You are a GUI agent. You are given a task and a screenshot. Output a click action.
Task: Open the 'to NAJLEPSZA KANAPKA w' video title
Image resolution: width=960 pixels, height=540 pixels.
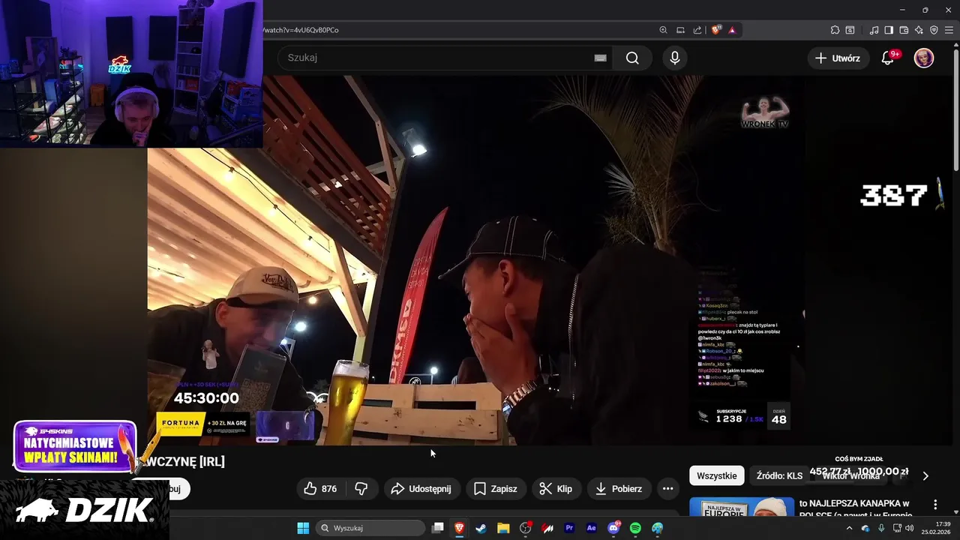pos(854,503)
